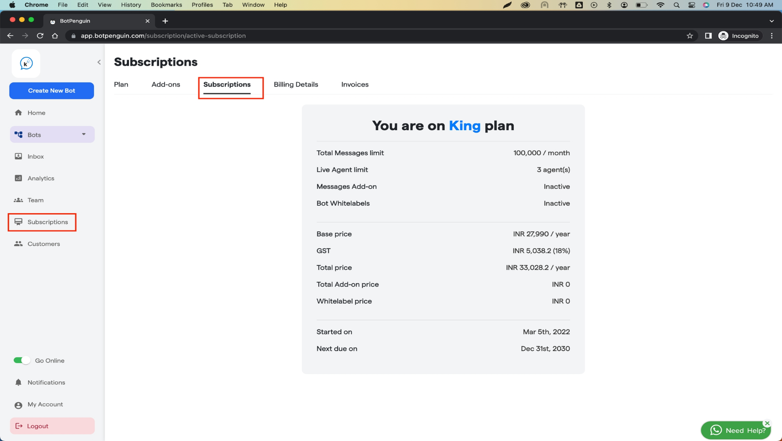Switch to the Plan tab
The height and width of the screenshot is (441, 782).
coord(121,84)
